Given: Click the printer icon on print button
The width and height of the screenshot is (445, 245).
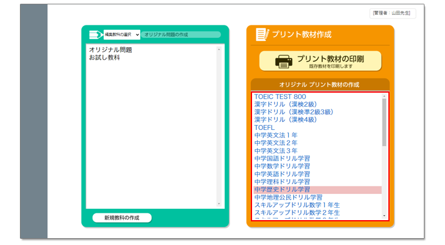Looking at the screenshot, I should [x=284, y=62].
